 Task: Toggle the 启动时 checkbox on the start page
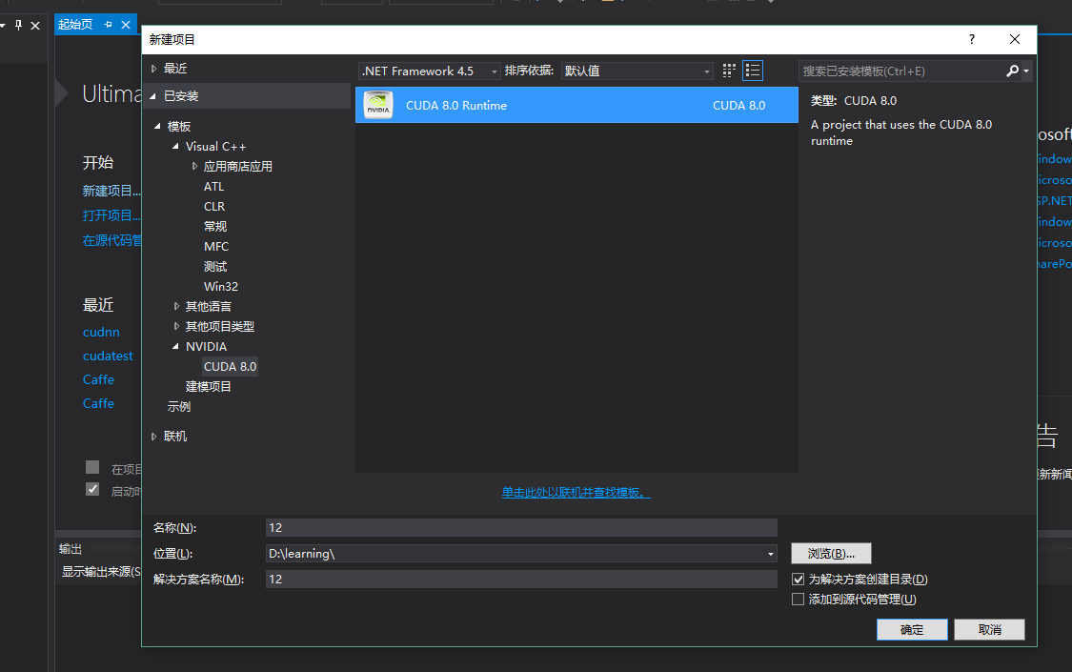click(x=92, y=489)
